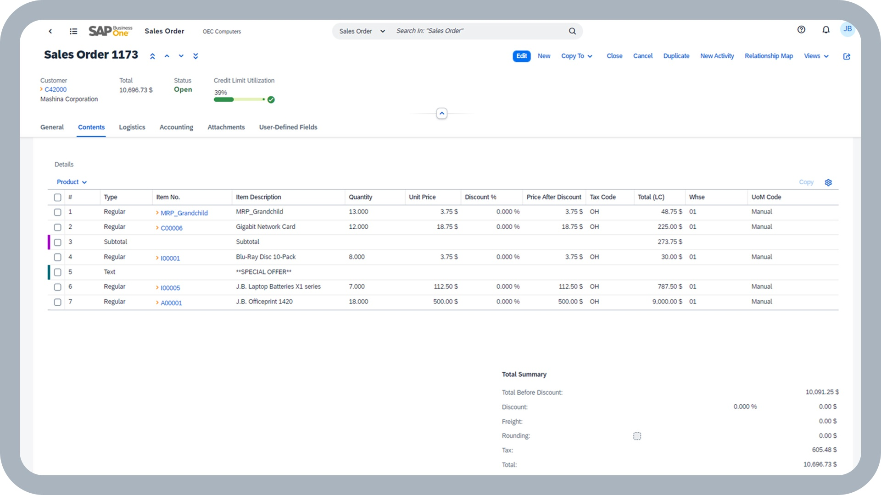Click the search input field

[480, 31]
